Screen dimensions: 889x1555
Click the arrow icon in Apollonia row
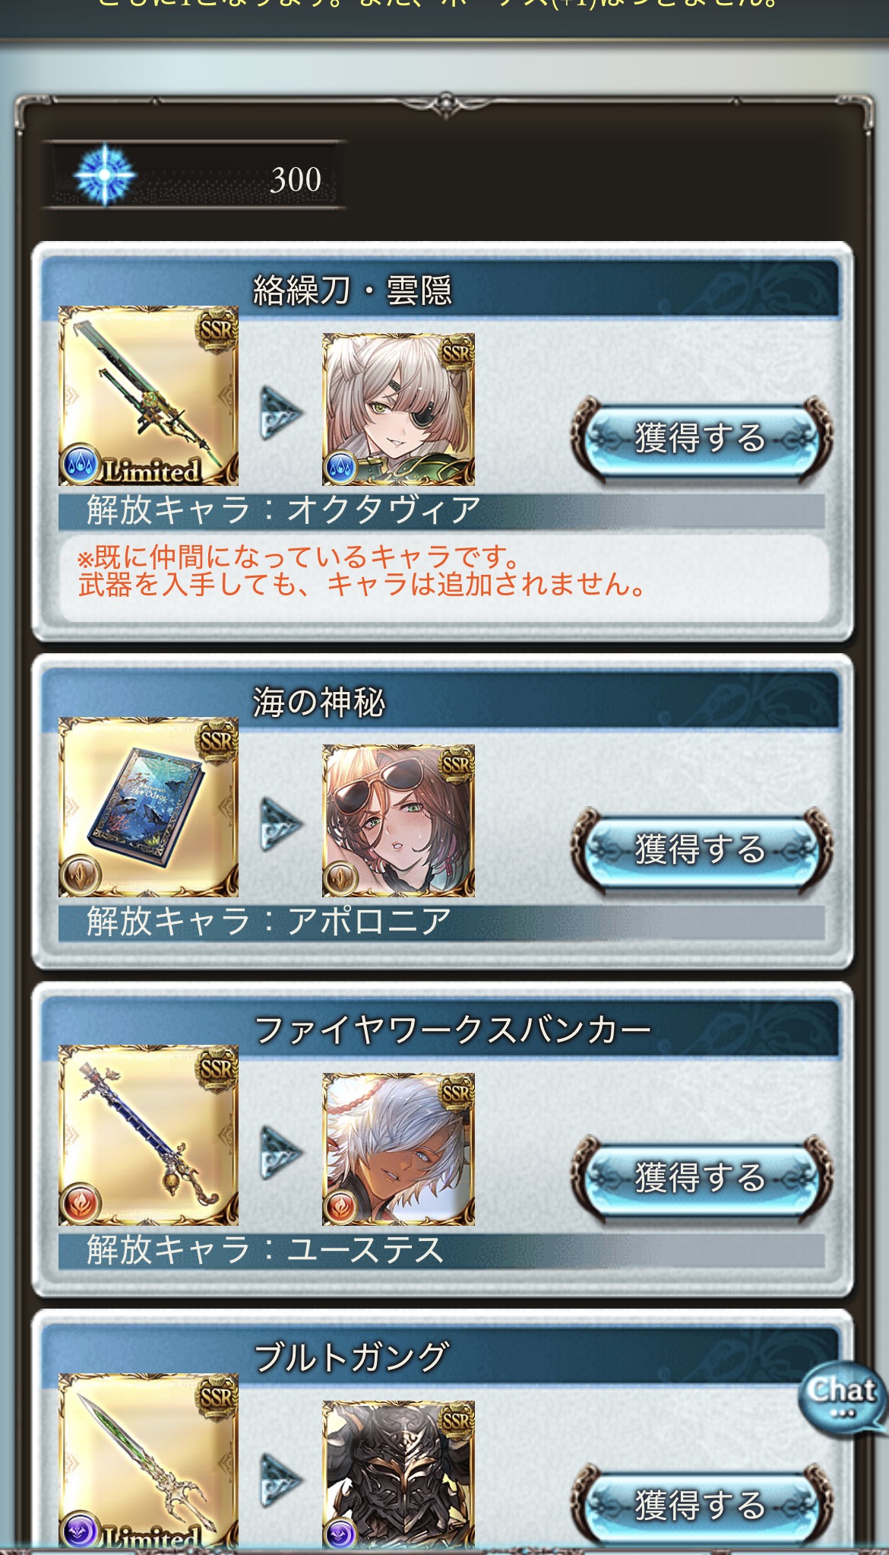click(x=281, y=824)
